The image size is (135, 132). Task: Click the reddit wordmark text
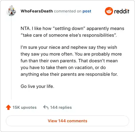point(122,11)
